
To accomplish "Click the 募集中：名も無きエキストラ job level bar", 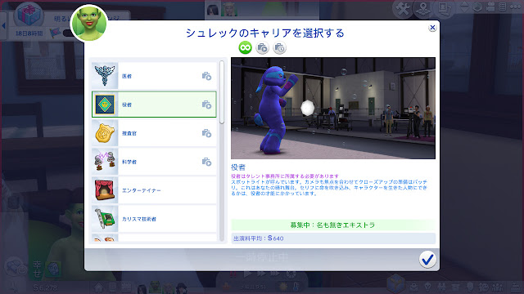I will coord(333,225).
